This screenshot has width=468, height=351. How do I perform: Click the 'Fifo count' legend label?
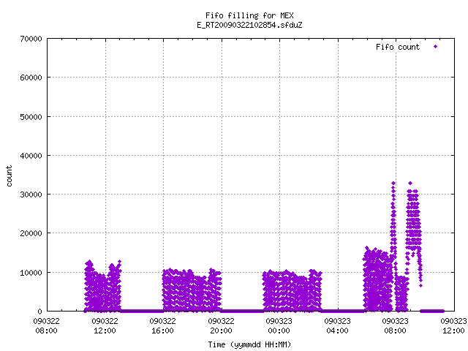[398, 47]
